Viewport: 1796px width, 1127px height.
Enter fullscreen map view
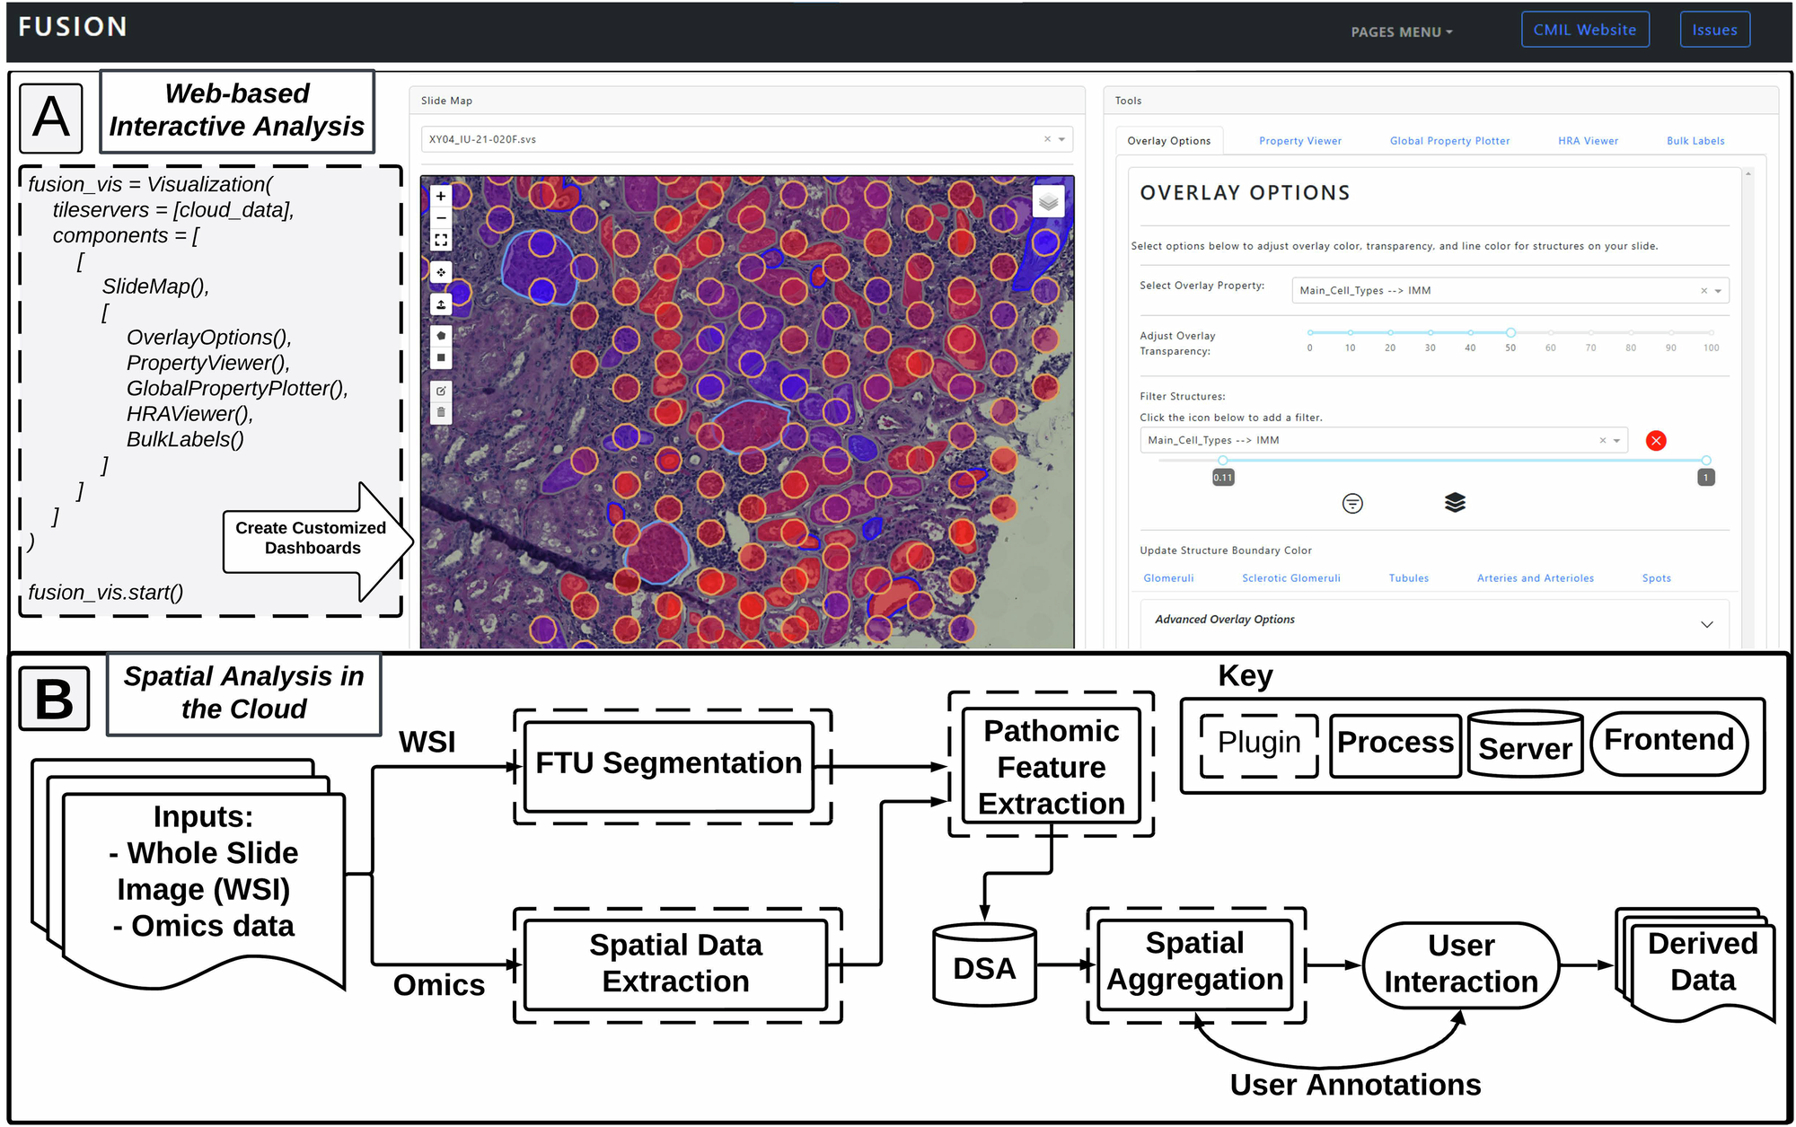[x=441, y=241]
